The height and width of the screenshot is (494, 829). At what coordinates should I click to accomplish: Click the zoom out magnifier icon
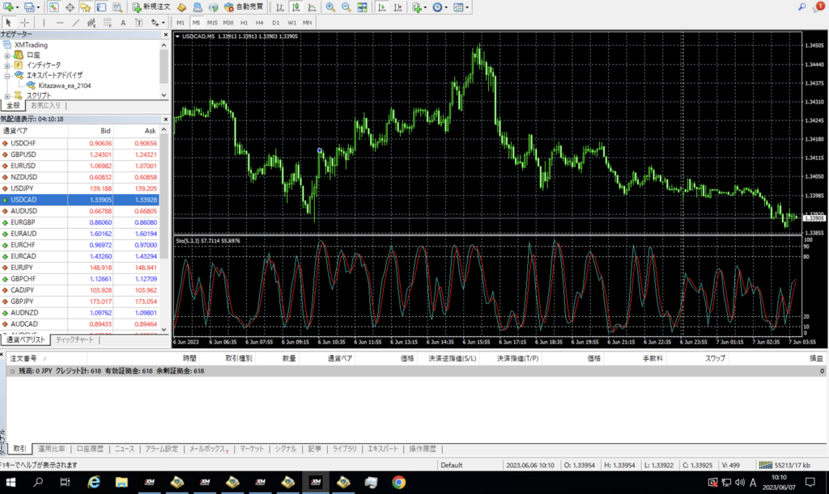click(x=346, y=7)
